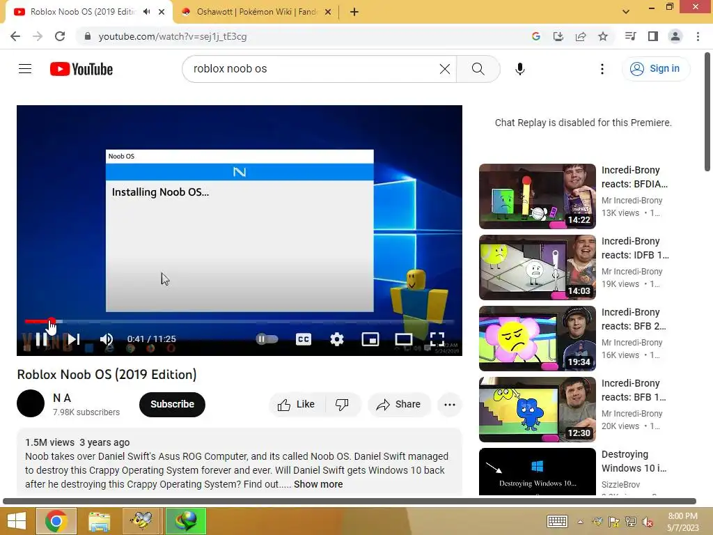Open Chrome from the taskbar
This screenshot has height=535, width=713.
point(56,521)
